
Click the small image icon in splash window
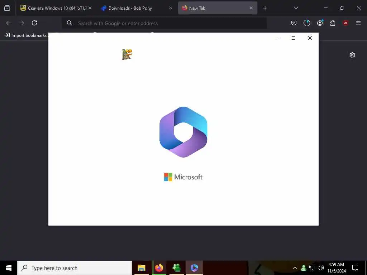[x=127, y=54]
